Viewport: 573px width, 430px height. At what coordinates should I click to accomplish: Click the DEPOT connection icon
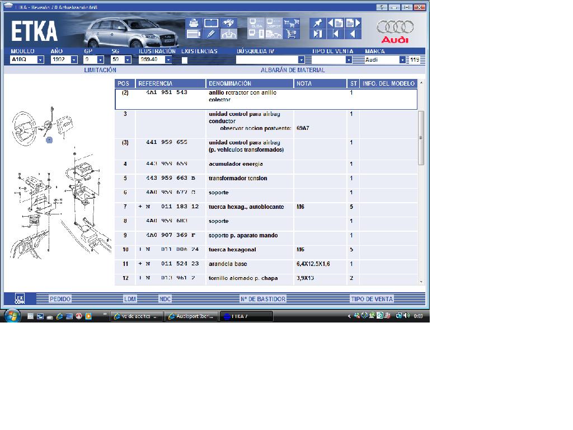click(274, 23)
